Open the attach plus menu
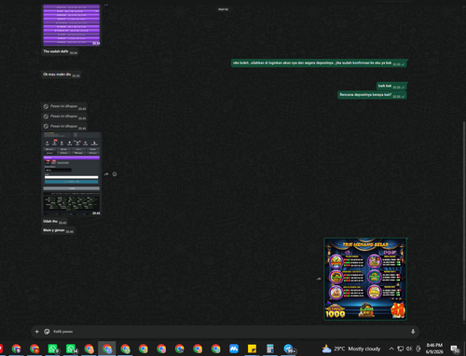The height and width of the screenshot is (356, 466). (x=36, y=332)
